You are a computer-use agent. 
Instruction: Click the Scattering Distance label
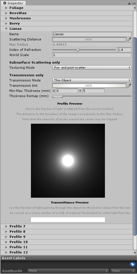tap(25, 39)
